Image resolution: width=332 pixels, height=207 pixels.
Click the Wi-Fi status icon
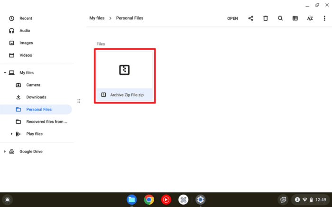pyautogui.click(x=305, y=199)
